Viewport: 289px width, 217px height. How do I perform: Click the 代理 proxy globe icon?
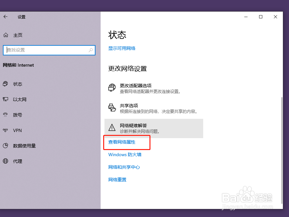pyautogui.click(x=5, y=161)
